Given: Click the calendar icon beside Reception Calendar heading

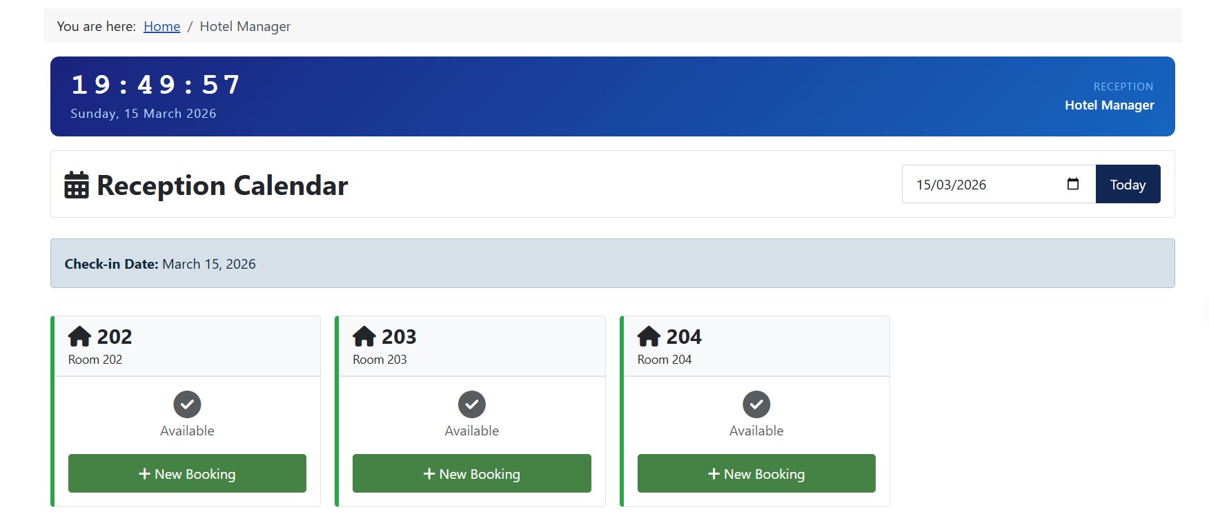Looking at the screenshot, I should (x=77, y=185).
